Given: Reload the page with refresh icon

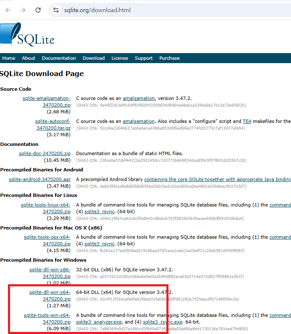Looking at the screenshot, I should (x=38, y=10).
